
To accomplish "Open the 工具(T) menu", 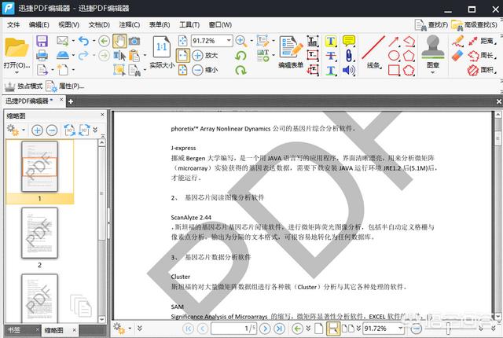I will click(189, 24).
